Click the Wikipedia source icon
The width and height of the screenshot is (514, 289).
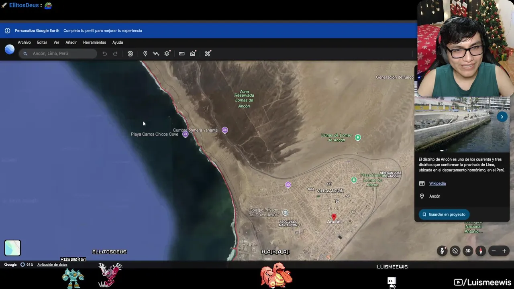point(422,183)
